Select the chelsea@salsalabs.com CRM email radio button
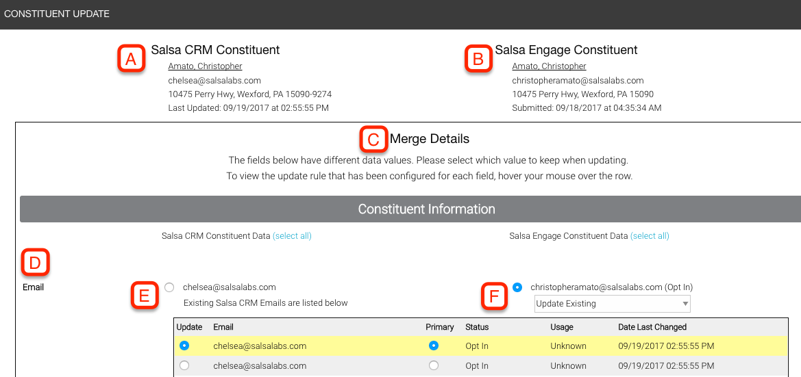This screenshot has width=801, height=377. tap(170, 288)
